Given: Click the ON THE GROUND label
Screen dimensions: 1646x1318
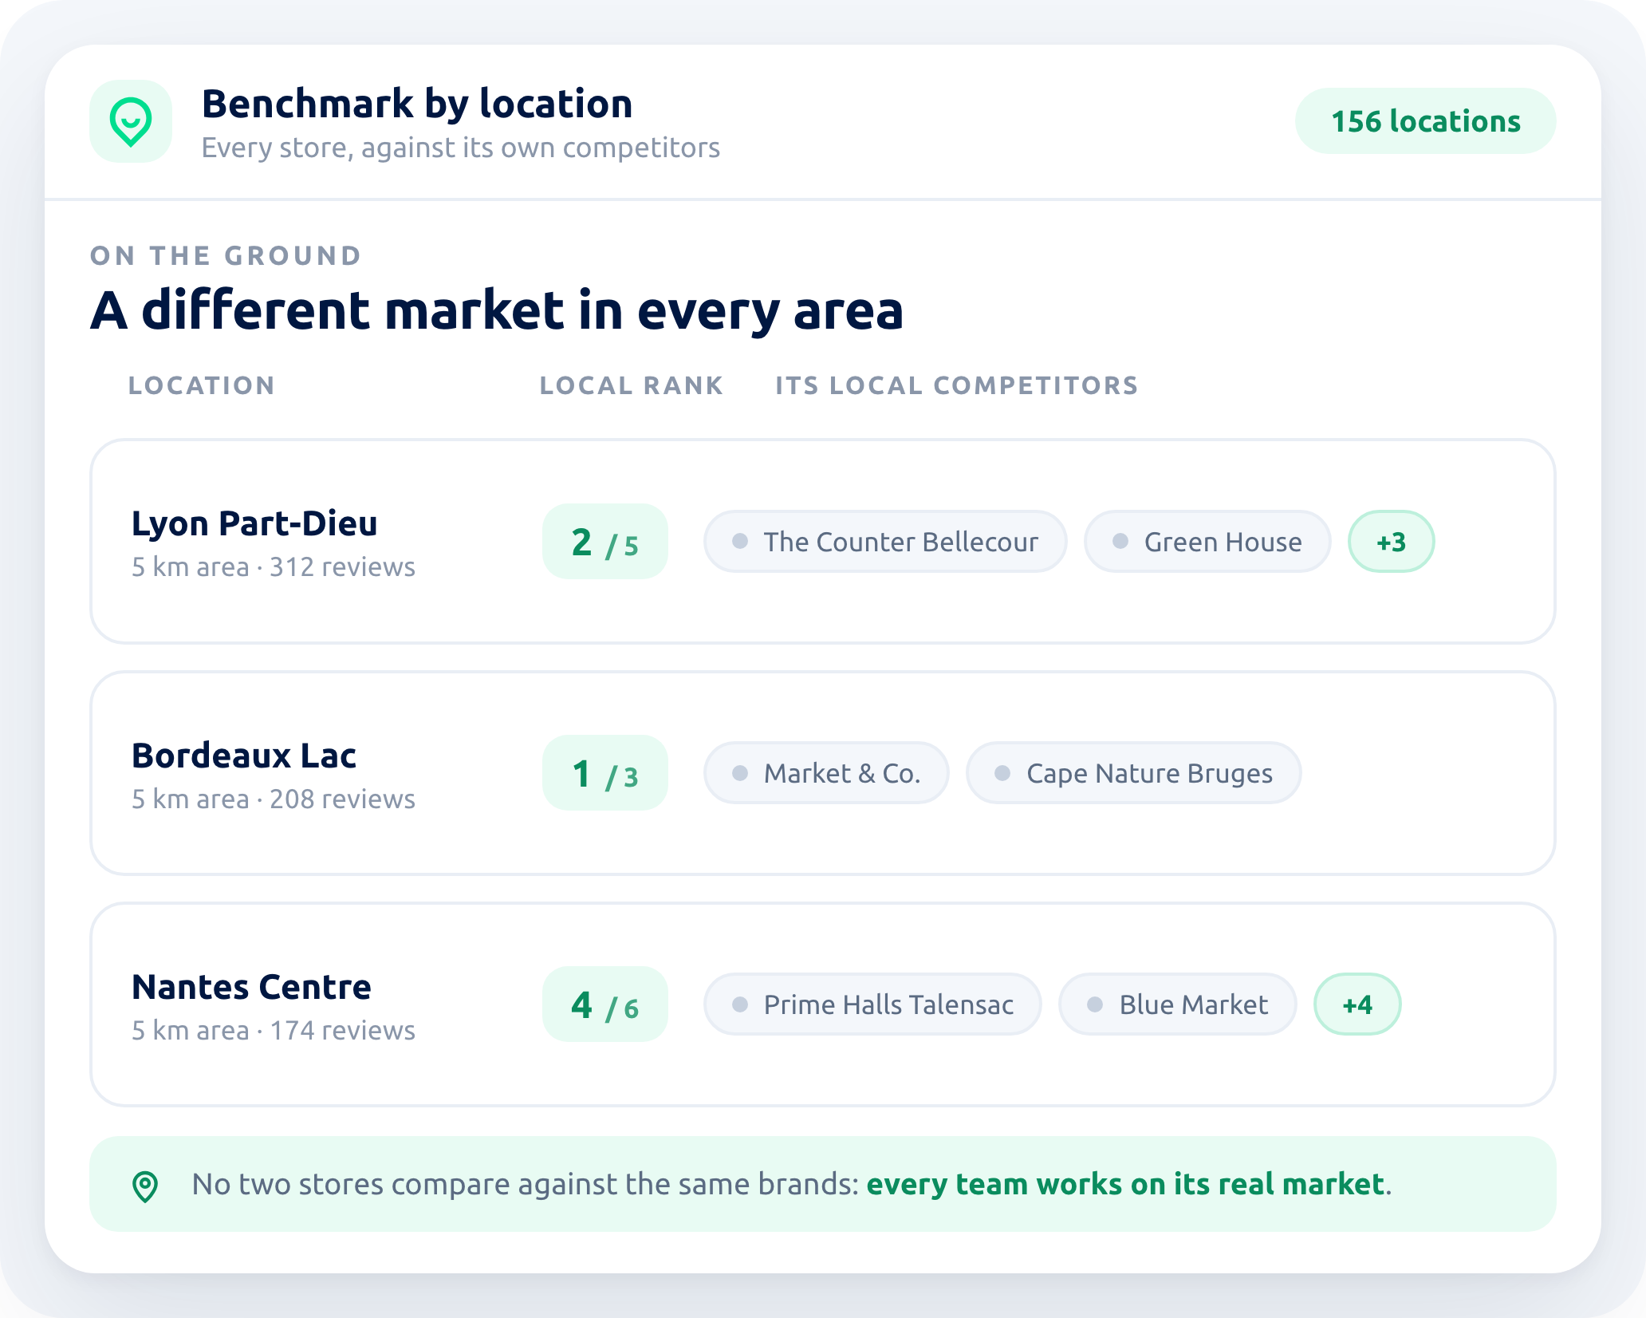Looking at the screenshot, I should coord(226,256).
